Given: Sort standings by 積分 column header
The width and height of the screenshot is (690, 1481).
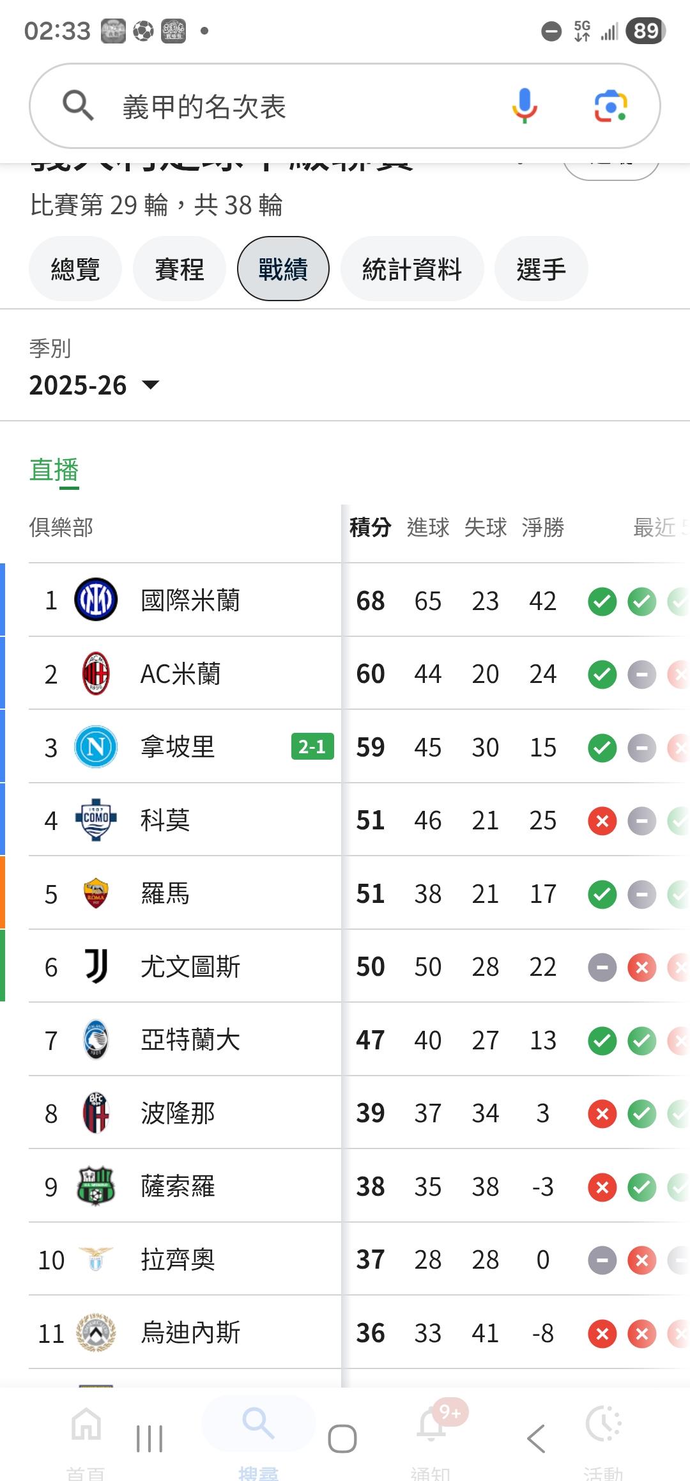Looking at the screenshot, I should click(370, 528).
